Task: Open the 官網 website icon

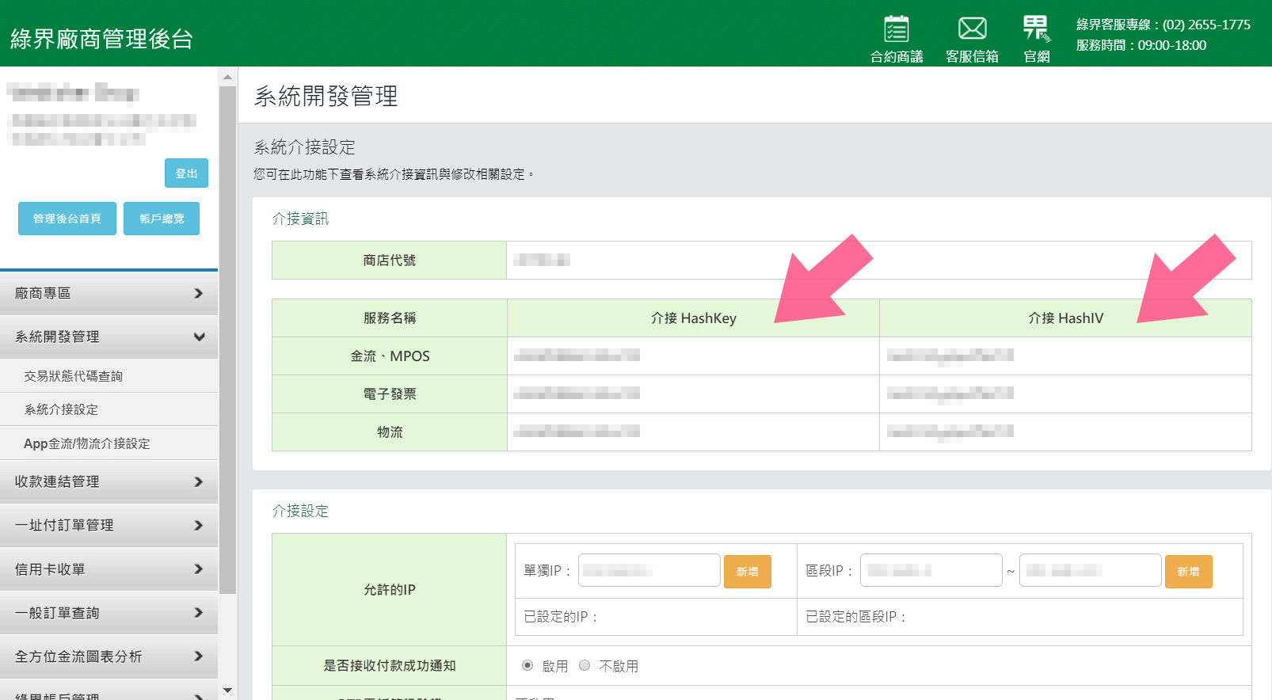Action: point(1036,38)
